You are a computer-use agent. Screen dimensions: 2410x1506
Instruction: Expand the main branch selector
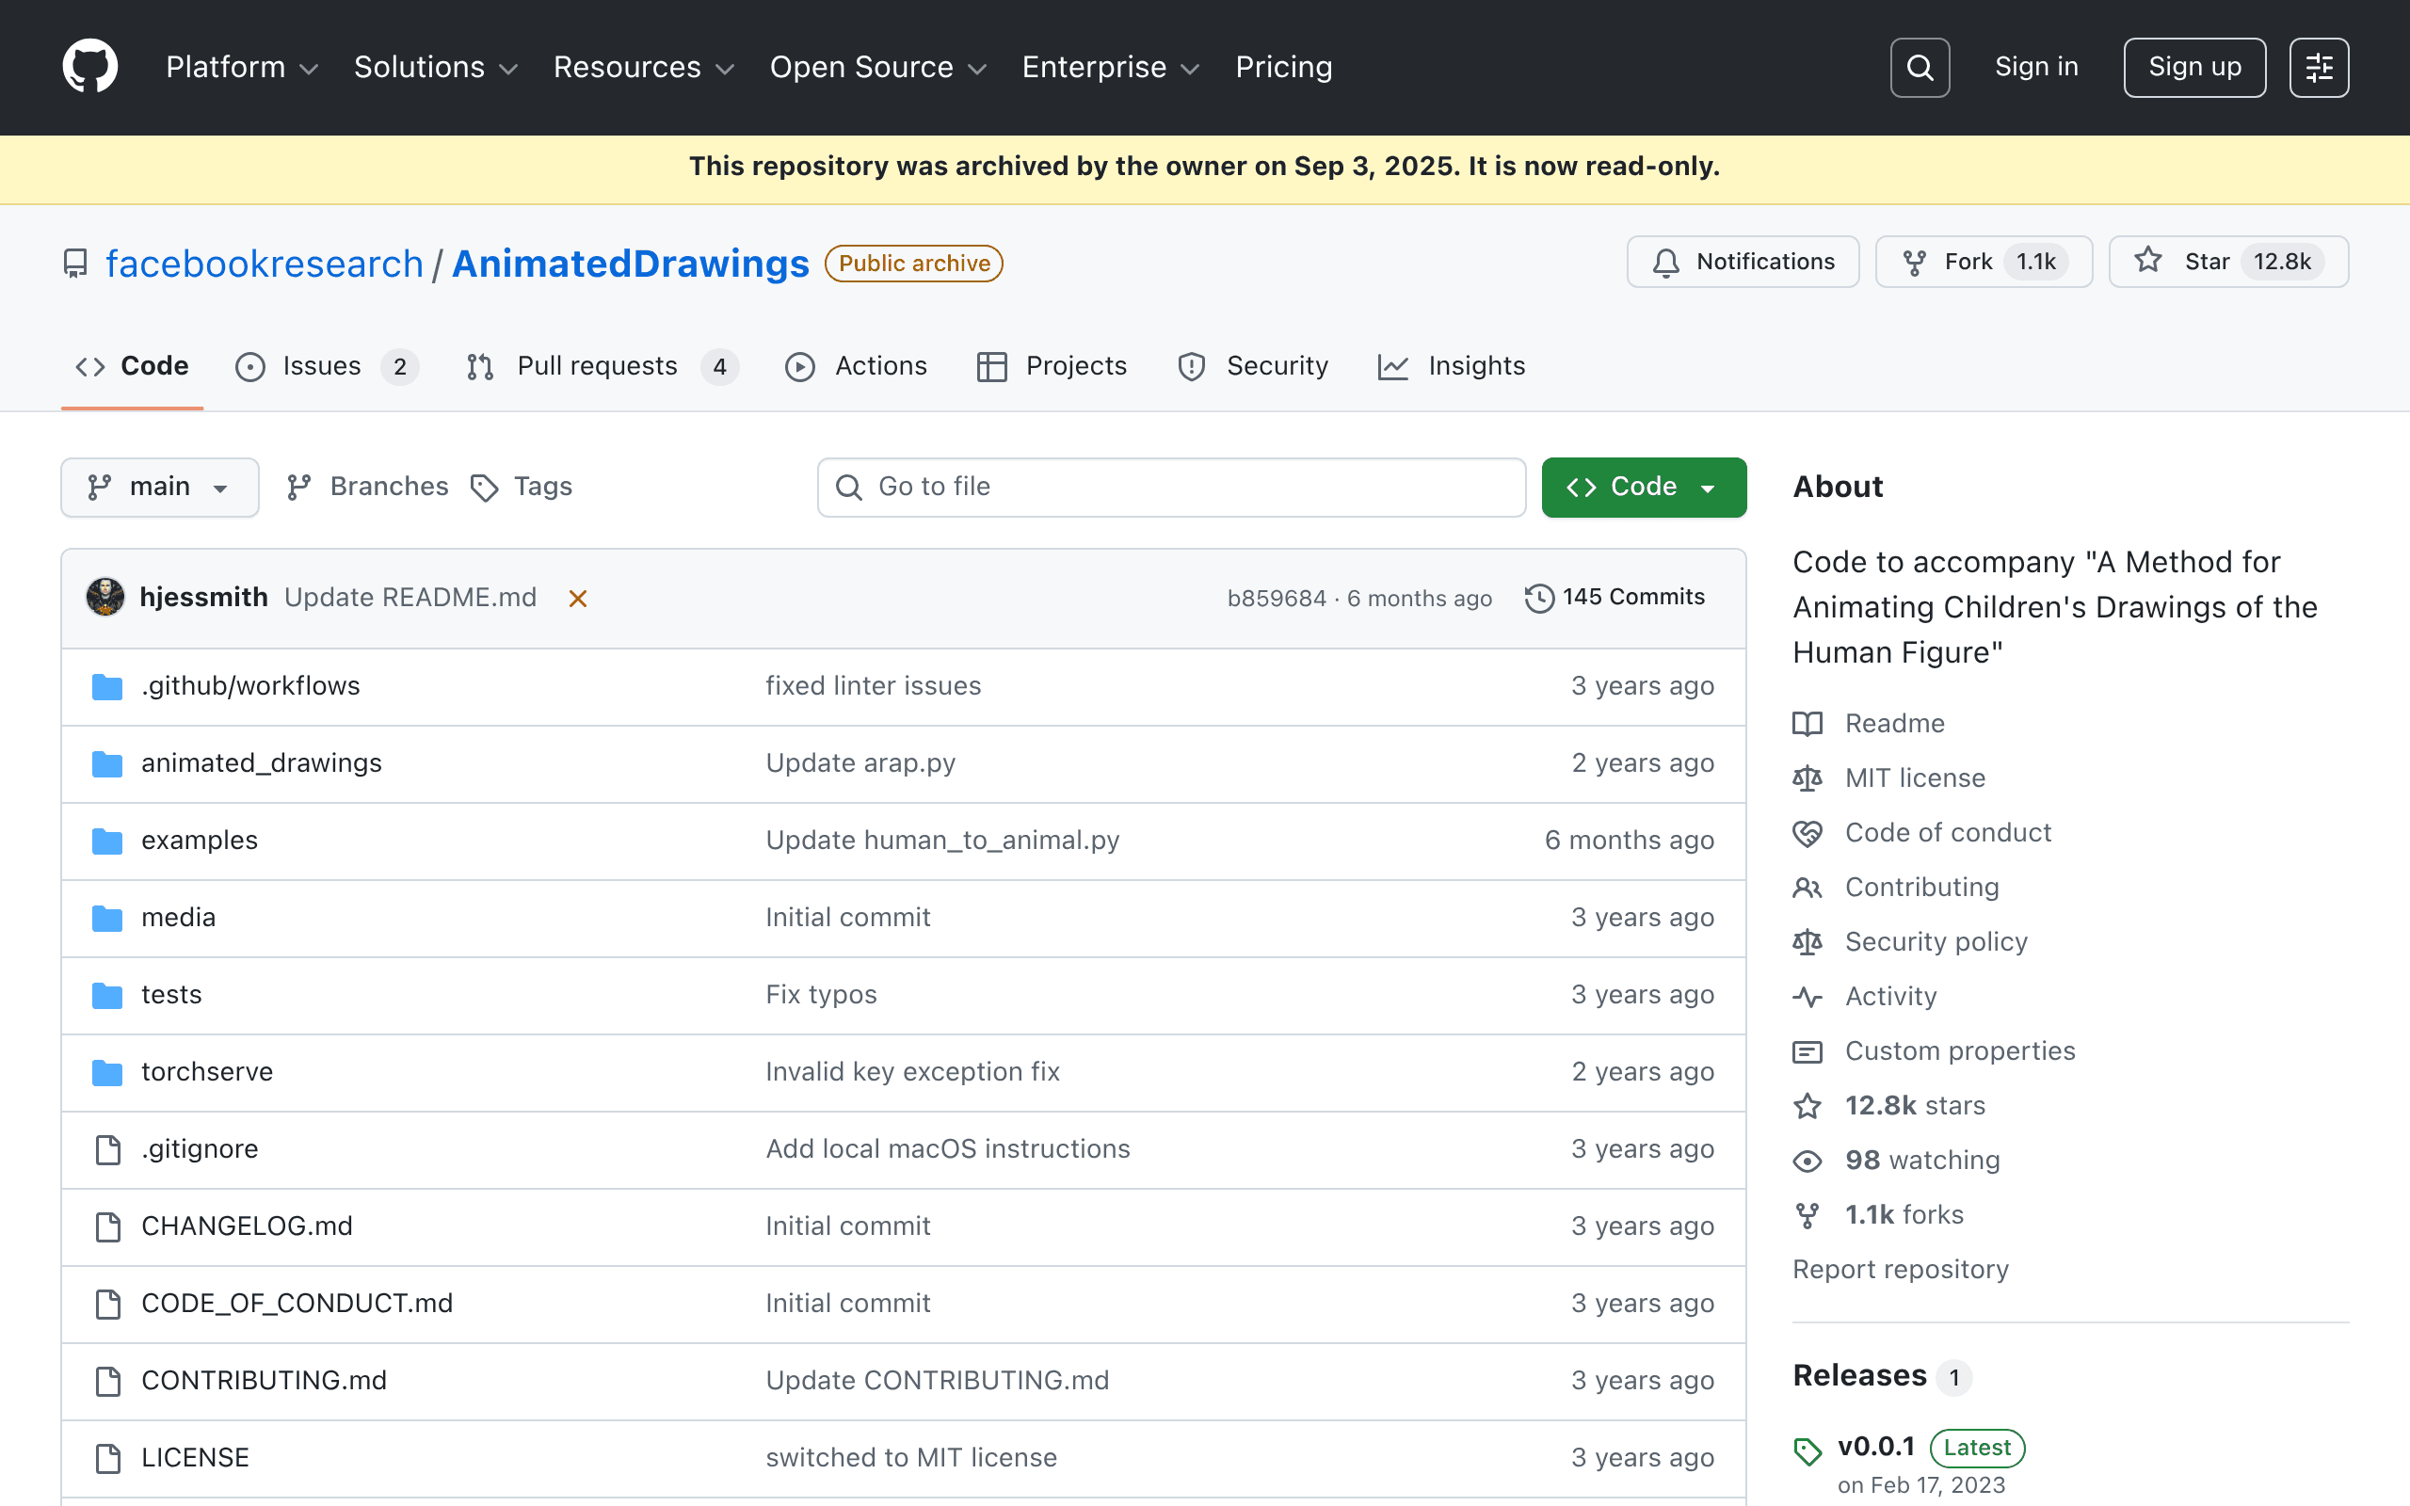159,487
